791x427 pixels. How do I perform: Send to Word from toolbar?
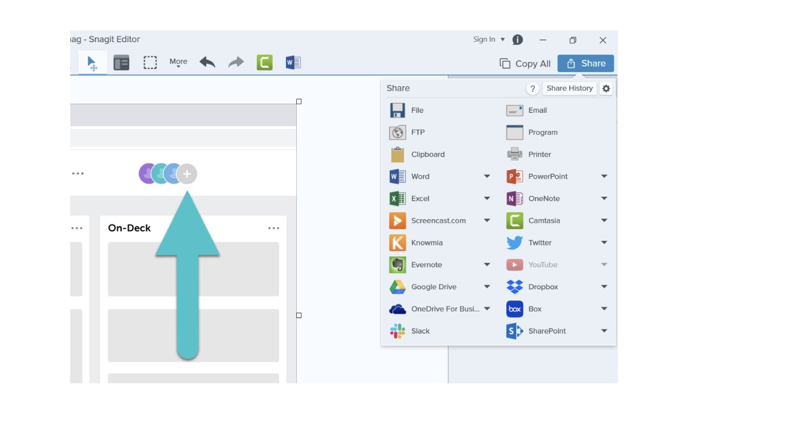pyautogui.click(x=293, y=63)
